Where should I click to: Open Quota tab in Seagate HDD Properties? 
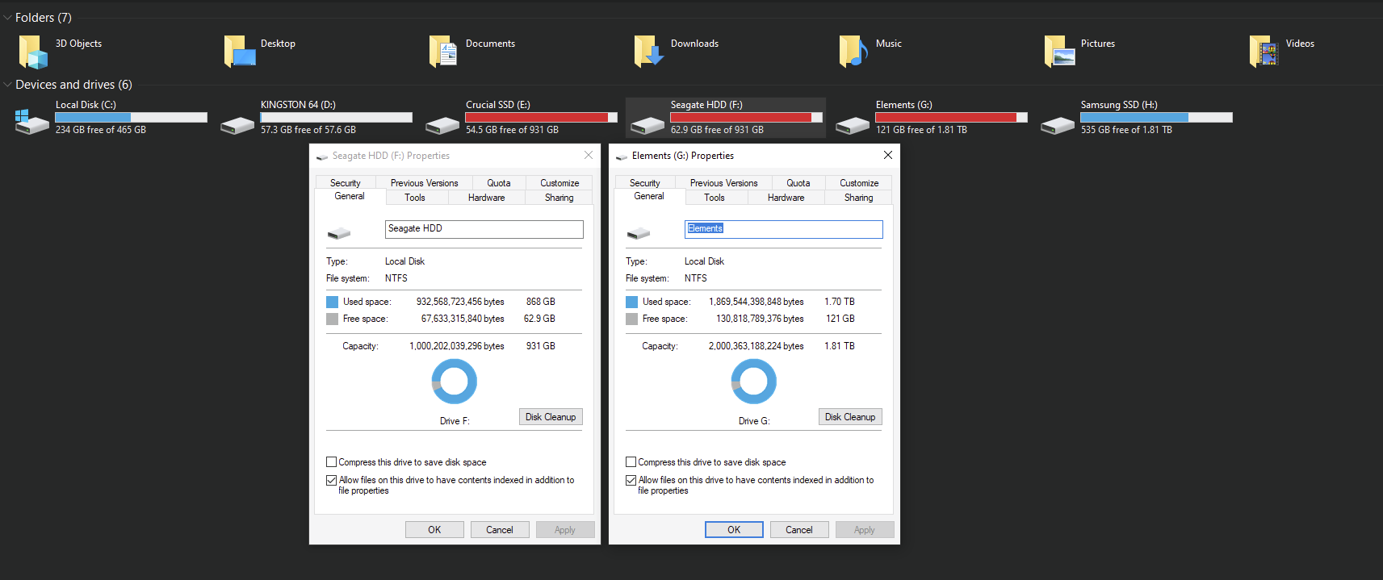499,183
